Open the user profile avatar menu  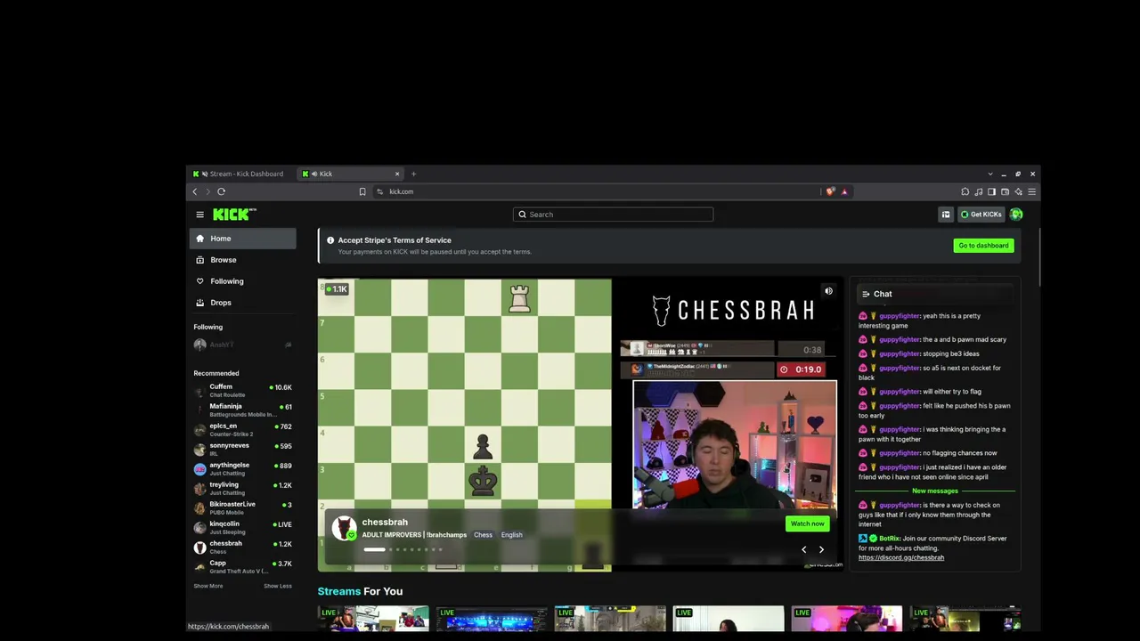[1016, 215]
